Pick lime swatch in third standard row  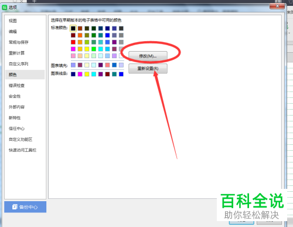click(x=87, y=42)
